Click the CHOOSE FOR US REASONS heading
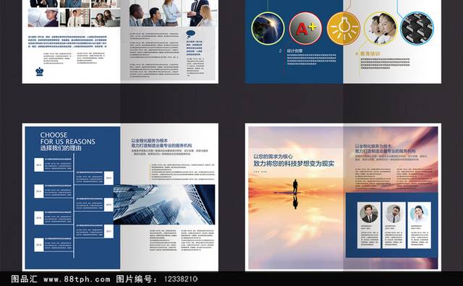This screenshot has width=463, height=286. click(67, 142)
